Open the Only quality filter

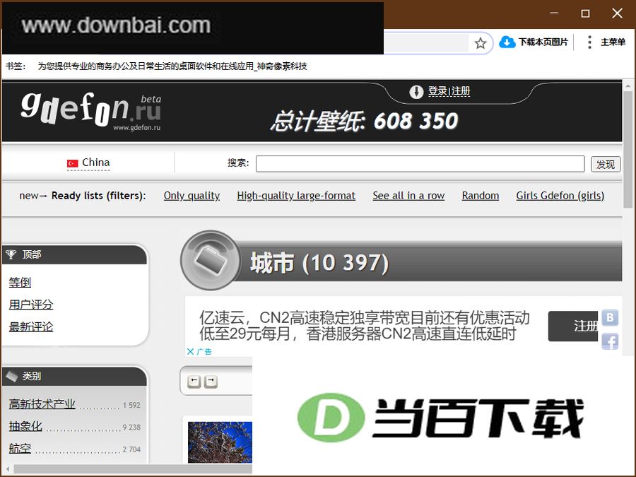pyautogui.click(x=192, y=196)
